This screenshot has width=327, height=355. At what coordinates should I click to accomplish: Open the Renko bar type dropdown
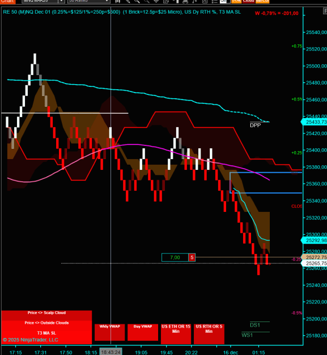coord(88,1)
